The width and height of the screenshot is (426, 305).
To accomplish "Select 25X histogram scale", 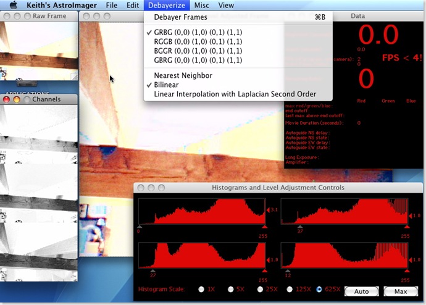I will tap(261, 290).
